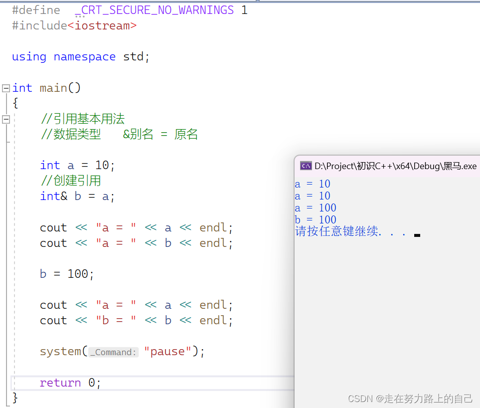
Task: Click the _CRT_SECURE_NO_WARNINGS macro
Action: 155,10
